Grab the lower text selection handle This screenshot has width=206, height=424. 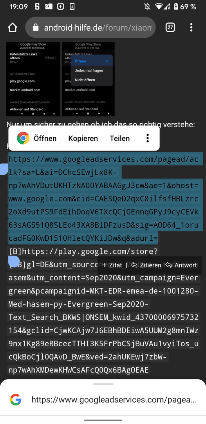coord(14,261)
